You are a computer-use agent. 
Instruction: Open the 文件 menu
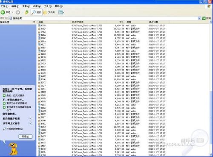tap(4, 6)
